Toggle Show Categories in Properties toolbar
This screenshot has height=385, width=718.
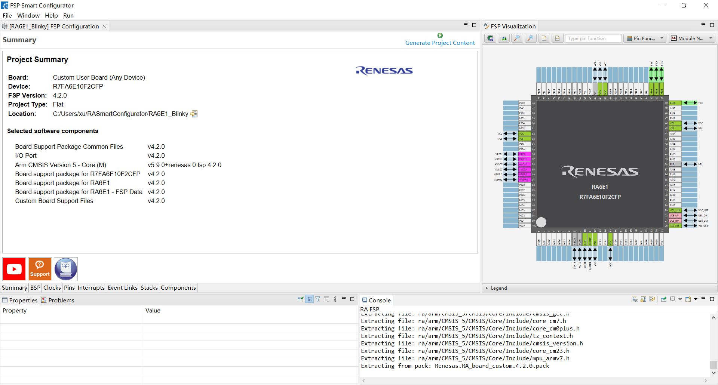(310, 299)
